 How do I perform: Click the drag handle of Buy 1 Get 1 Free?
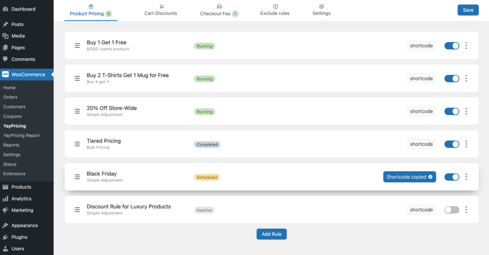coord(77,46)
